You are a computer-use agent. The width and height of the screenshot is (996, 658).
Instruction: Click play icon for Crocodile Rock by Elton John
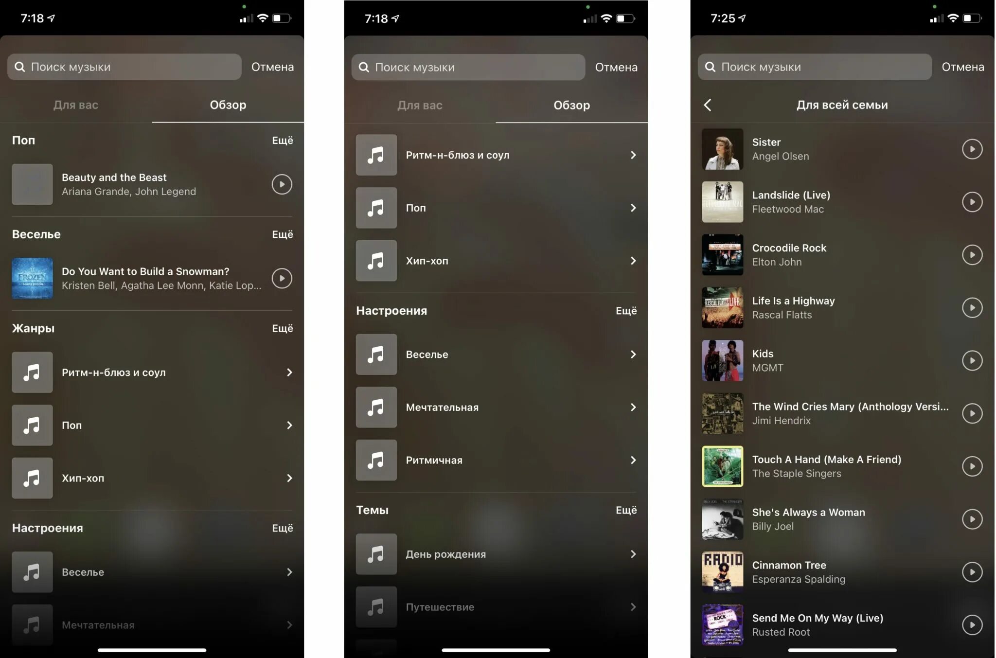pos(972,255)
